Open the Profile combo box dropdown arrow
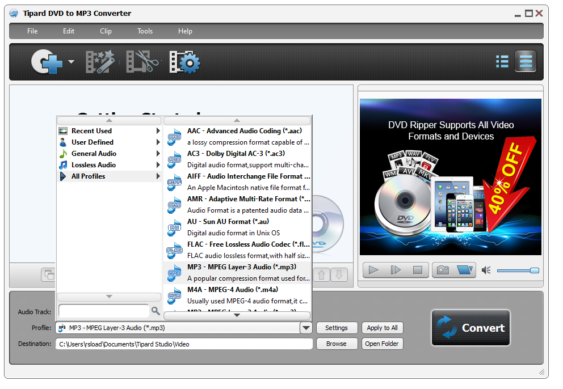Viewport: 563px width, 389px height. [306, 328]
